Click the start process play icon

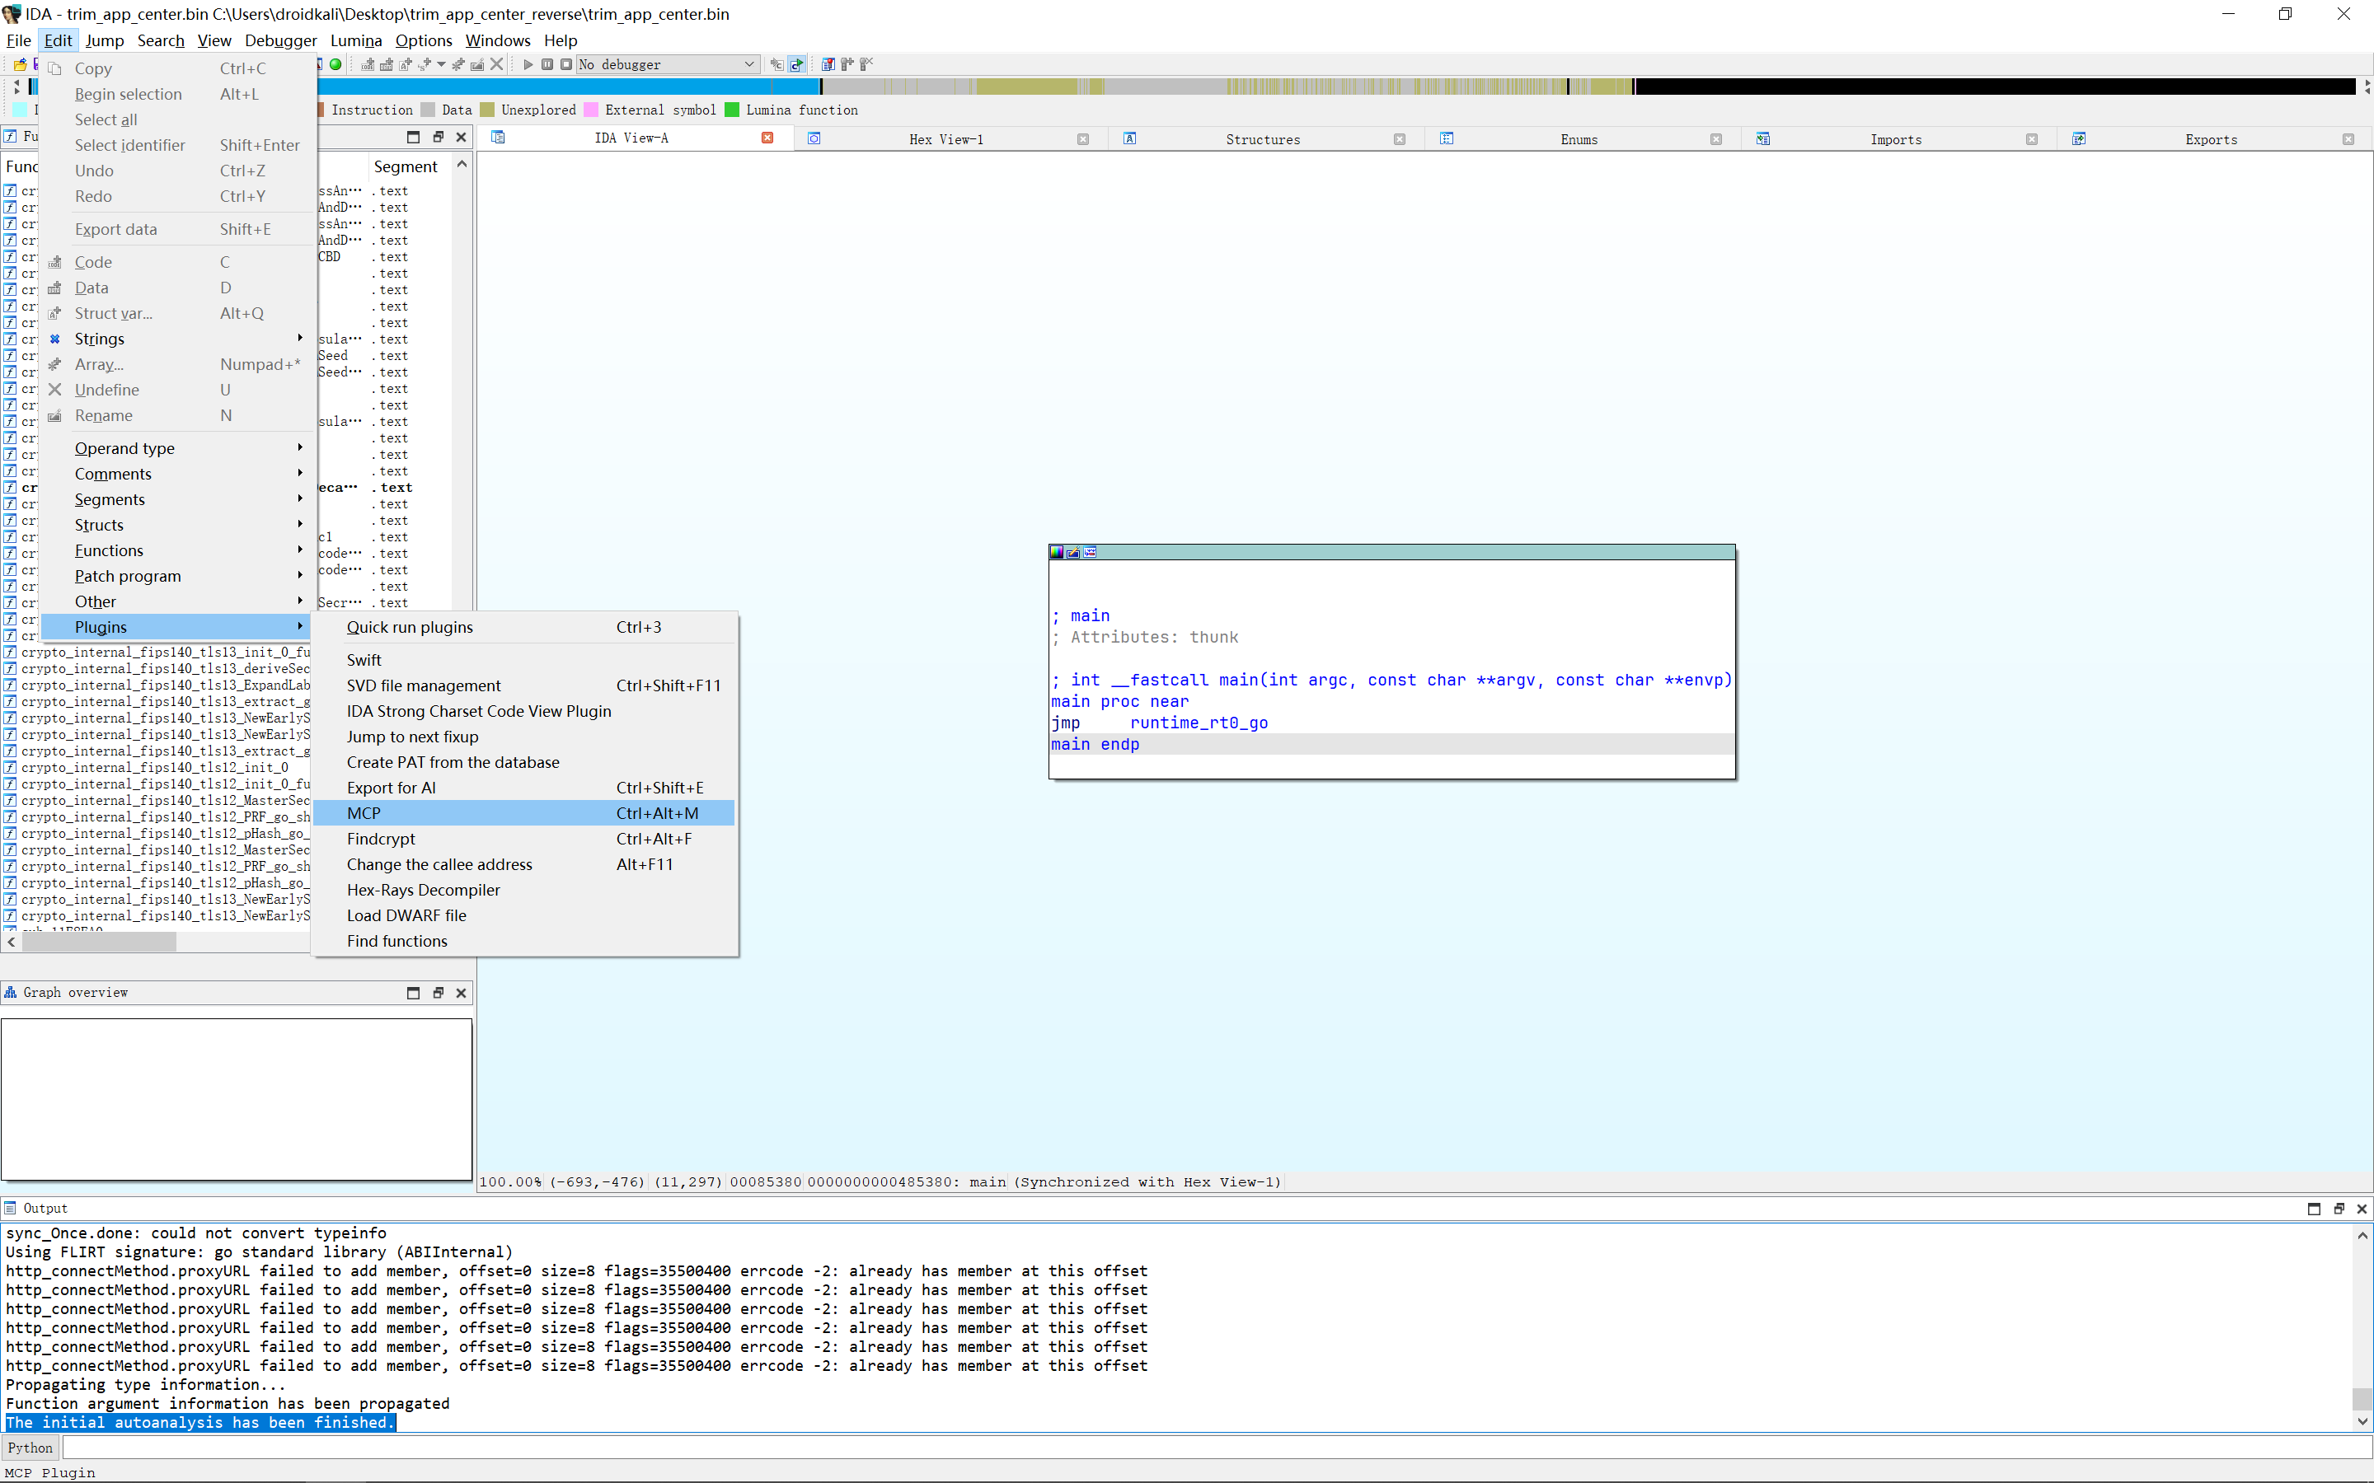click(528, 65)
